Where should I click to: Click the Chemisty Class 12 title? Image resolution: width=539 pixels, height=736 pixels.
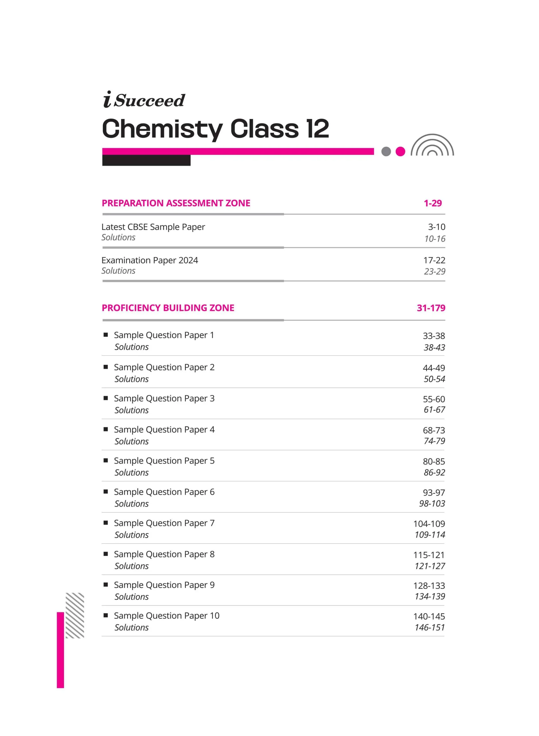tap(215, 129)
